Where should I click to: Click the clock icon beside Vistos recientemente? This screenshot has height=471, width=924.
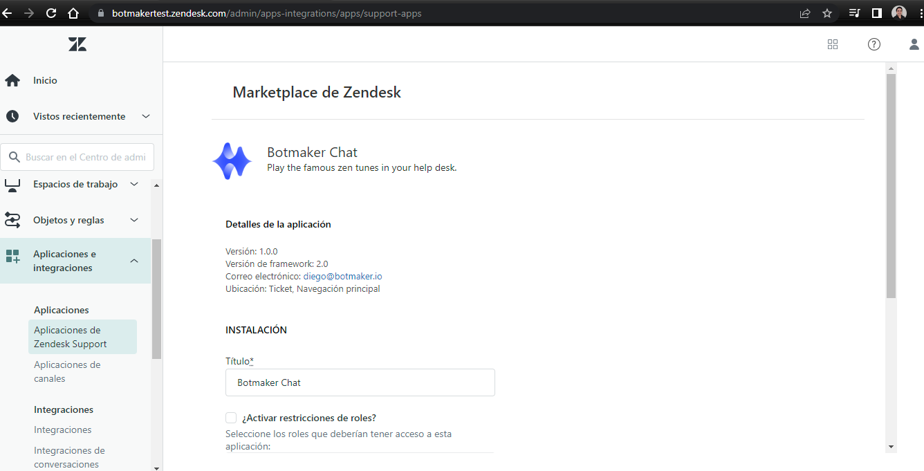(x=12, y=116)
